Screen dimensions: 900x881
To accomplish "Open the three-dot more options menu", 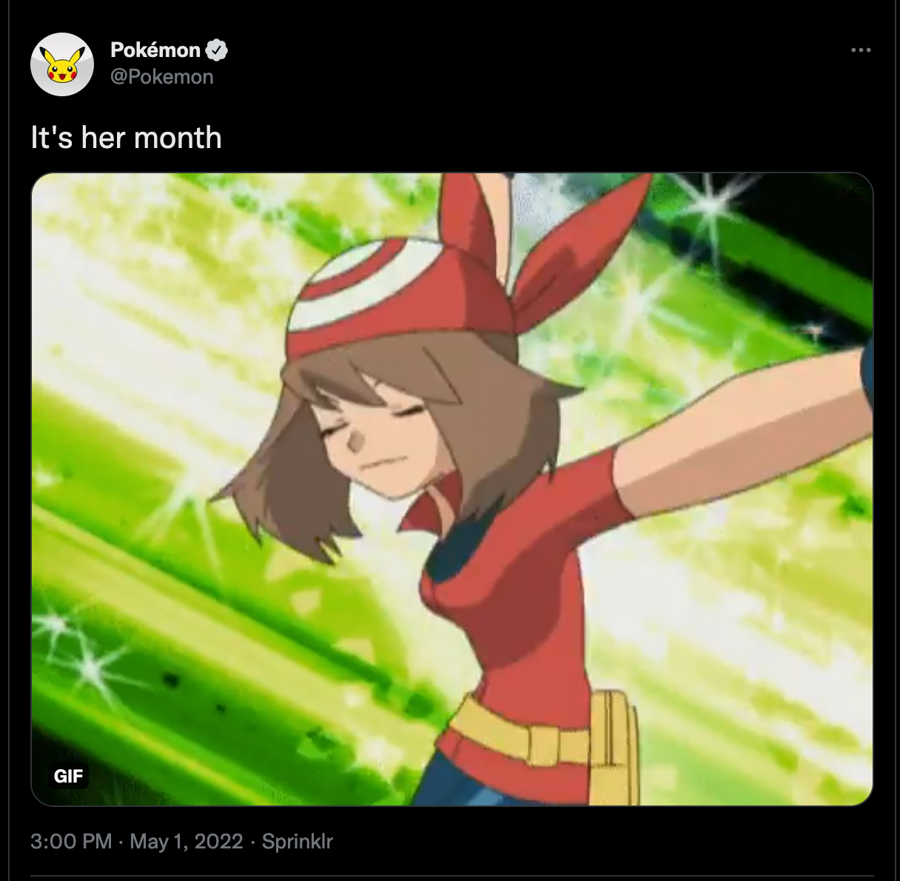I will (x=861, y=50).
